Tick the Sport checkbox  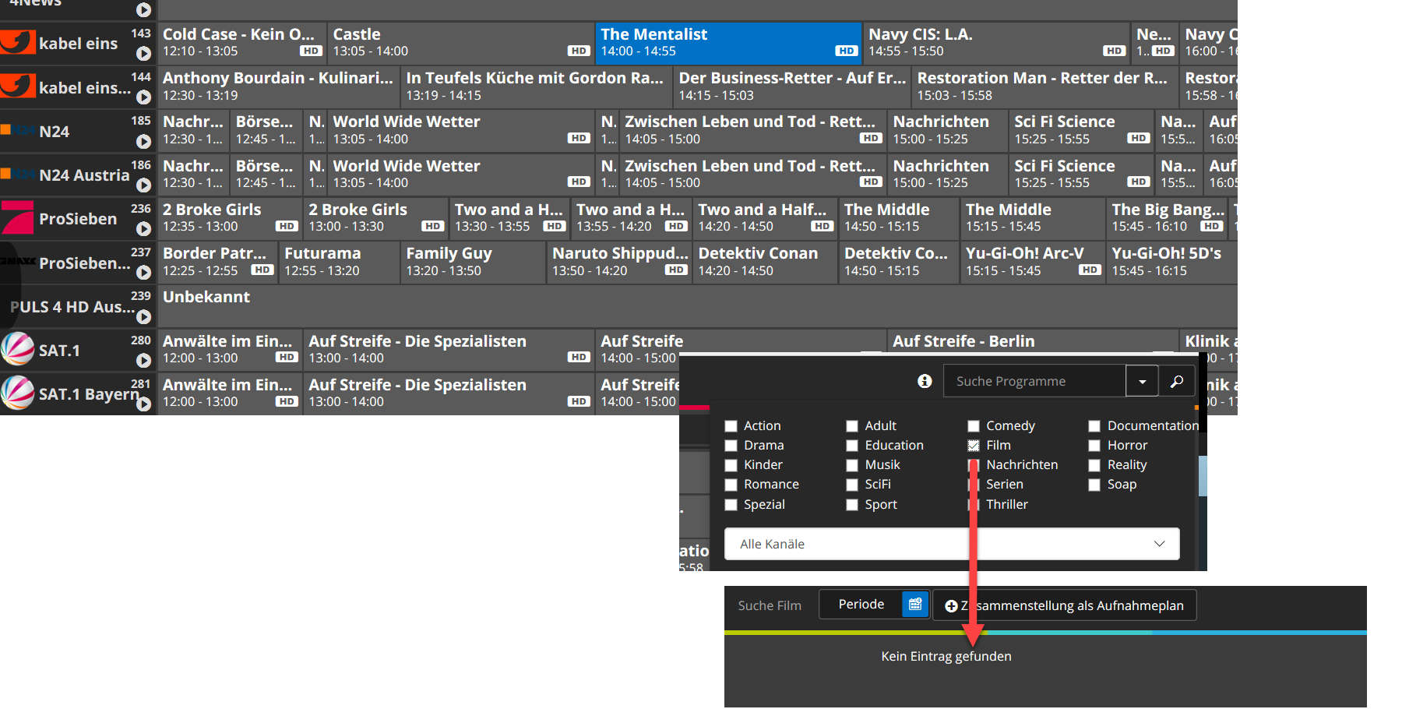(x=852, y=505)
